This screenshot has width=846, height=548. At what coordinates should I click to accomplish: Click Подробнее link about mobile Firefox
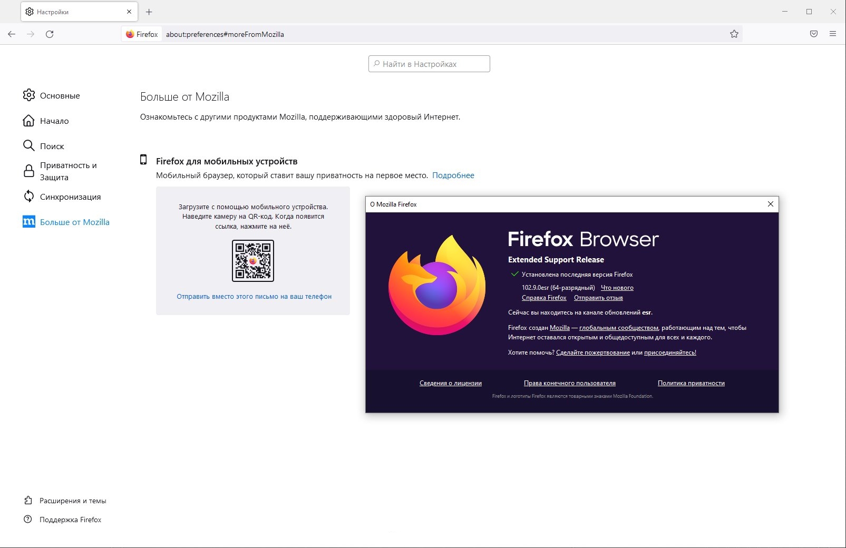(x=453, y=175)
